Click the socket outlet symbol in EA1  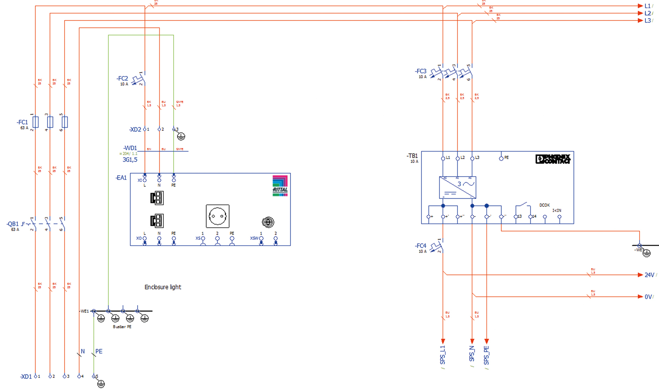218,216
